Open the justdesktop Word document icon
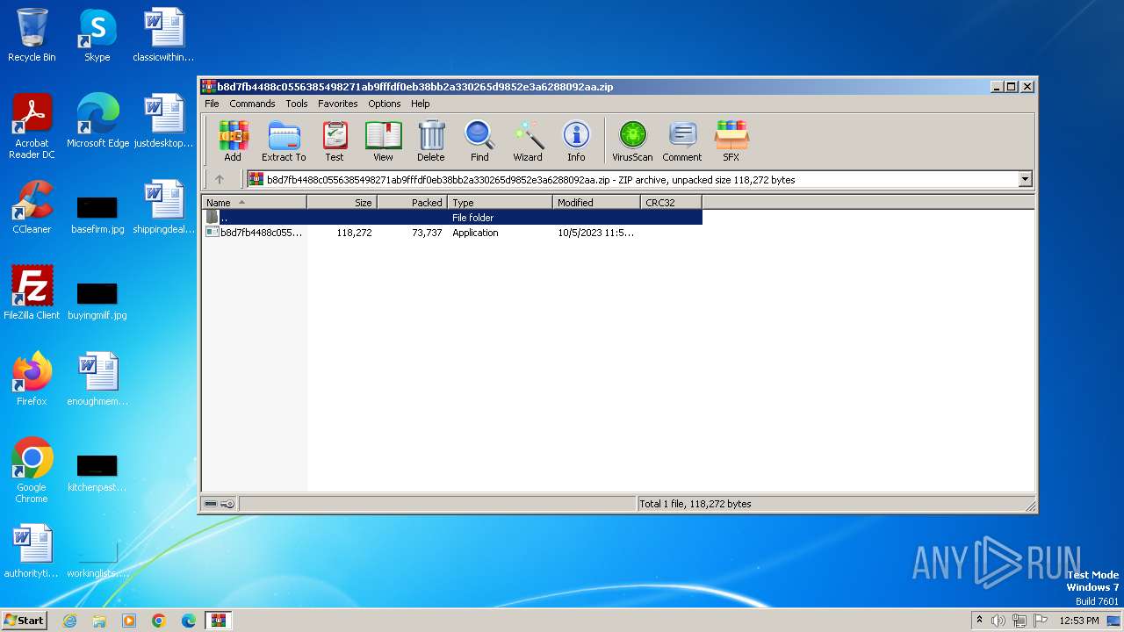 coord(163,122)
